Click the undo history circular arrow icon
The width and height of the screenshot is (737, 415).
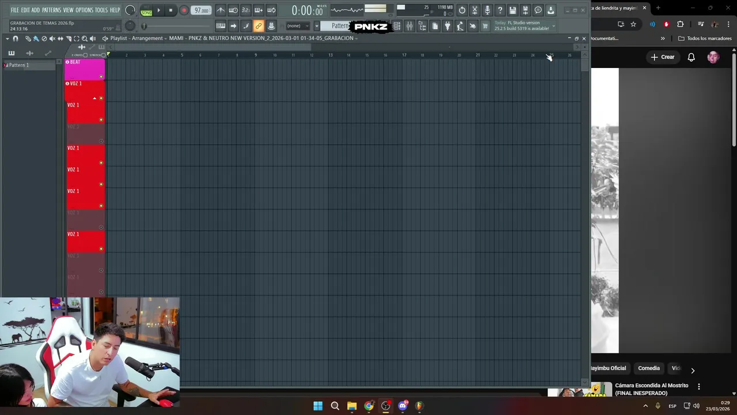point(462,10)
